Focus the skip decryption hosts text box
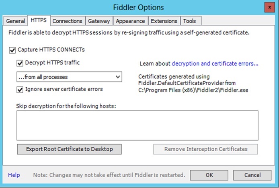Screen dimensions: 279x188 [x=137, y=125]
